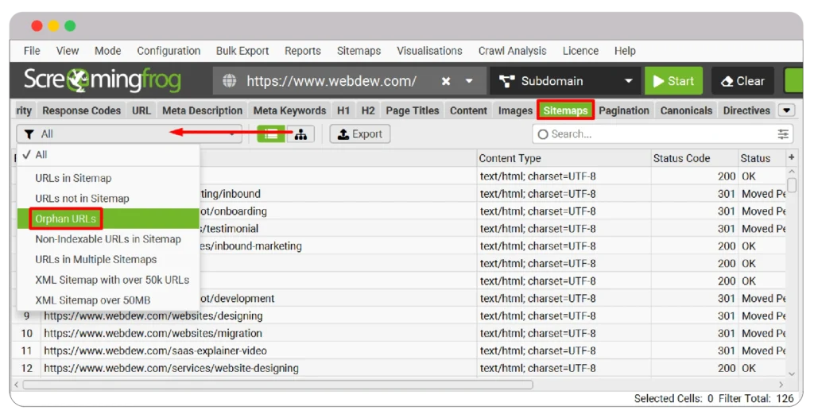Switch to the Page Titles tab
The width and height of the screenshot is (814, 418).
click(x=413, y=110)
